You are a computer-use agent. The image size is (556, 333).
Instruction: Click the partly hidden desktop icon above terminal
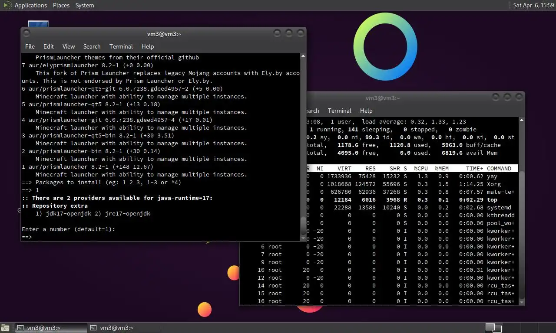tap(38, 24)
